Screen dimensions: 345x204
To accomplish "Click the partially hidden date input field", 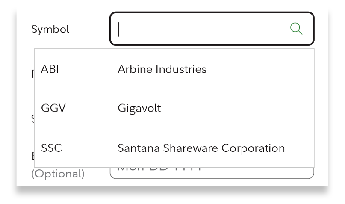I will pyautogui.click(x=212, y=173).
